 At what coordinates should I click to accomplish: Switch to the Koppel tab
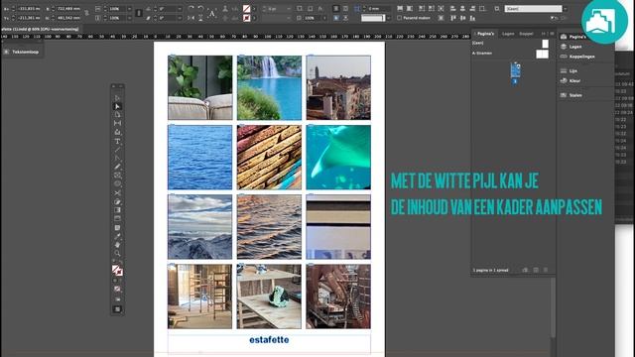click(526, 34)
